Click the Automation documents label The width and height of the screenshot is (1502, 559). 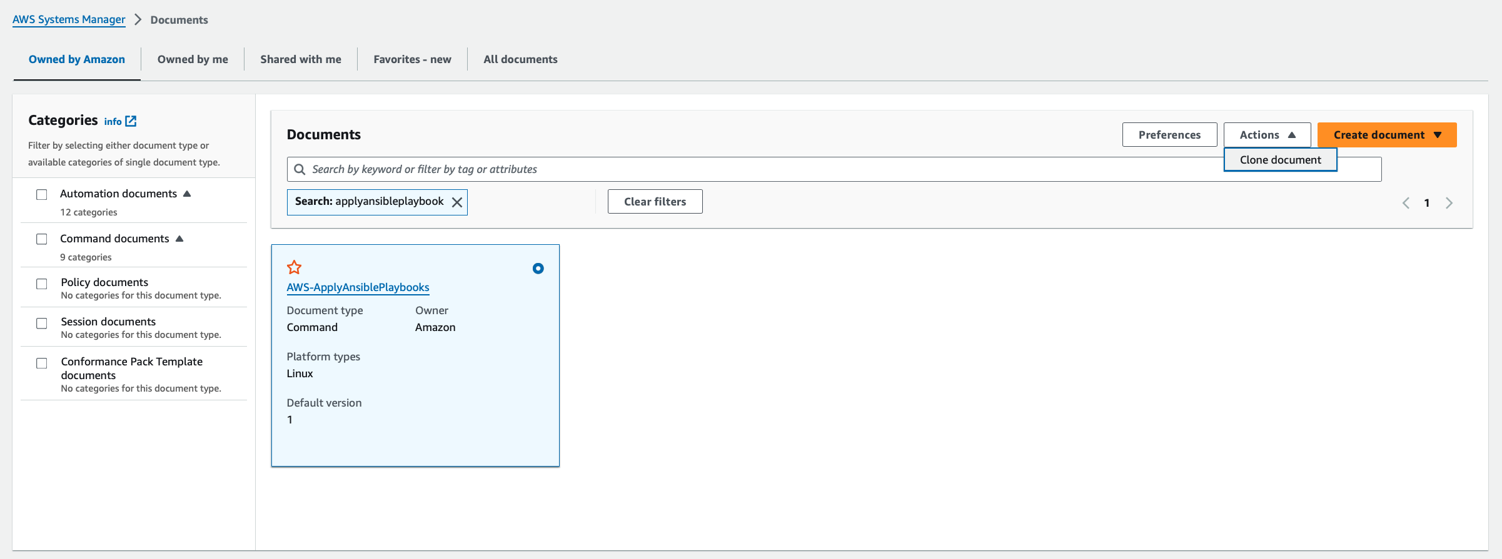click(118, 194)
